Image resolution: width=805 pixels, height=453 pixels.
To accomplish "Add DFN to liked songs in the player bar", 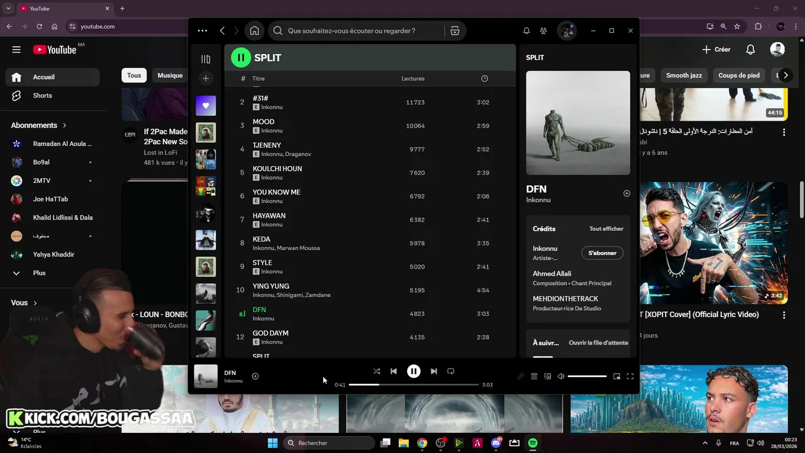I will [255, 376].
